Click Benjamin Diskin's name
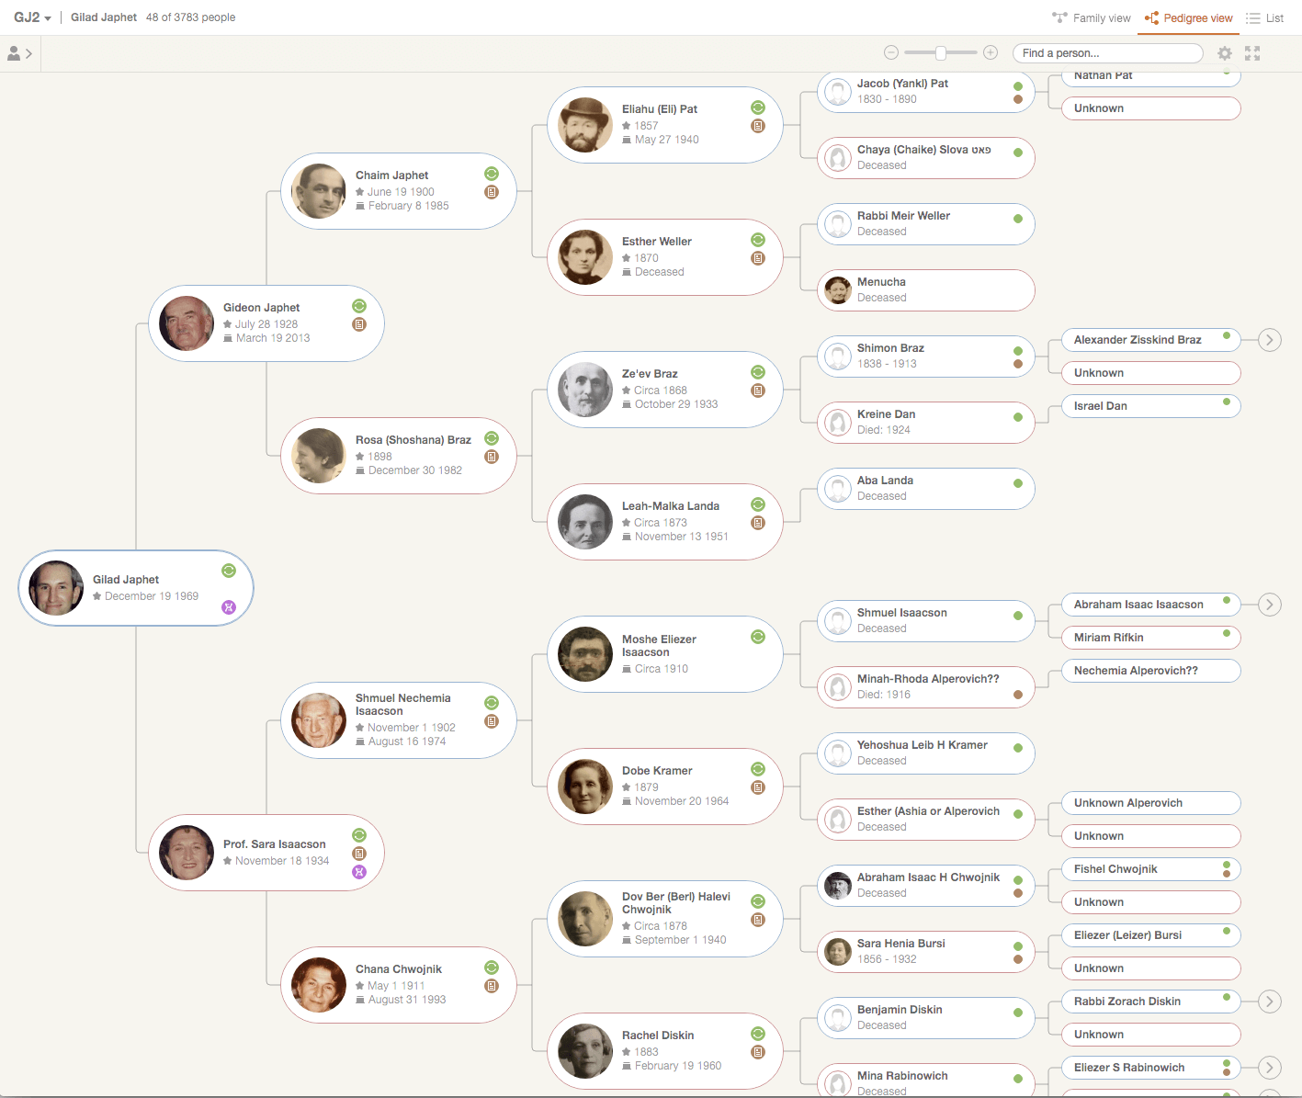The height and width of the screenshot is (1098, 1302). [900, 1010]
